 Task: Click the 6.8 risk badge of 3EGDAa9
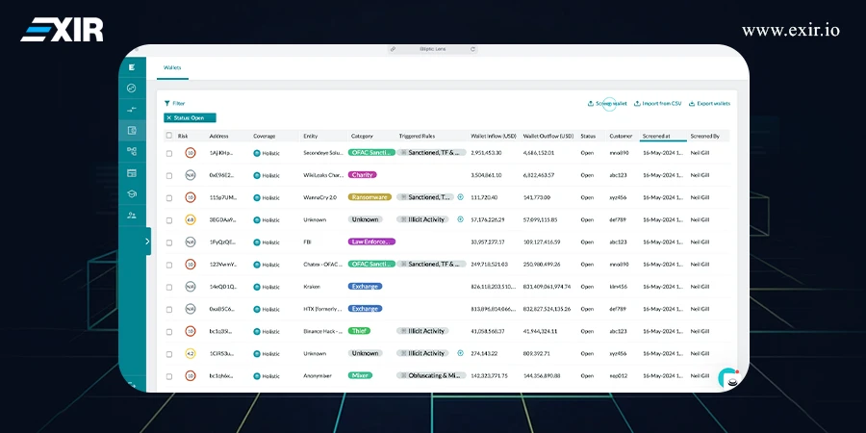tap(190, 219)
